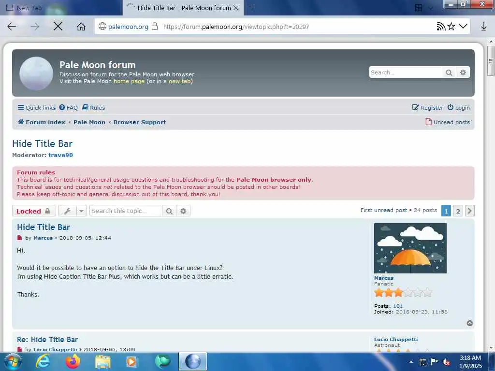Open topic tools wrench button

[67, 211]
